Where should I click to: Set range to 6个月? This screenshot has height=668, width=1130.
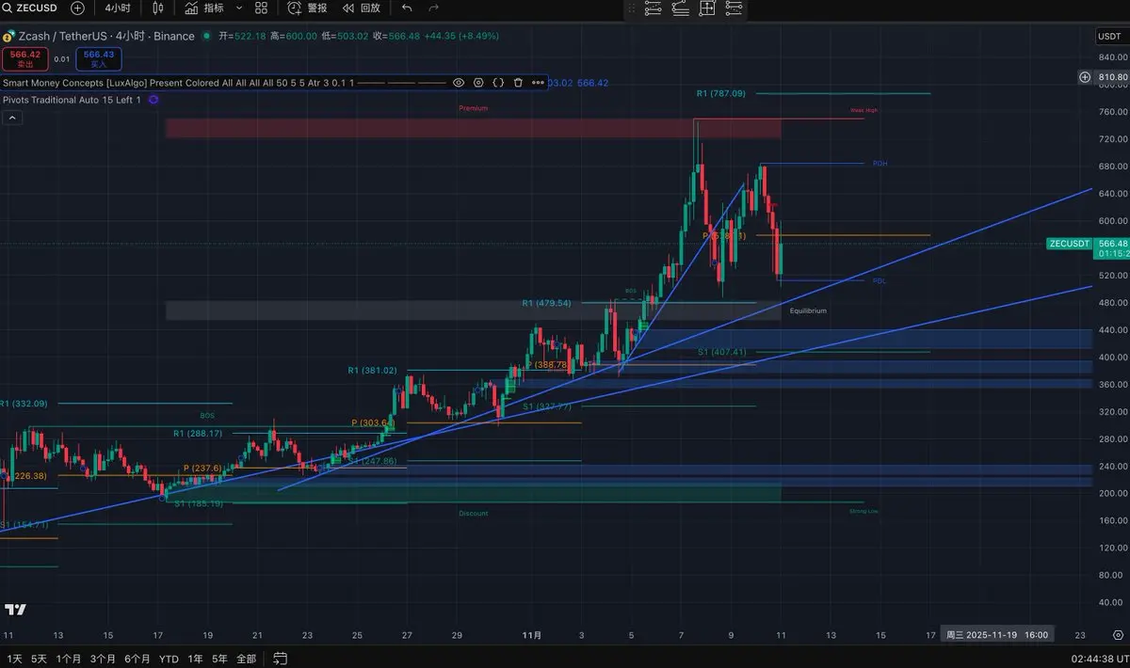click(x=137, y=659)
